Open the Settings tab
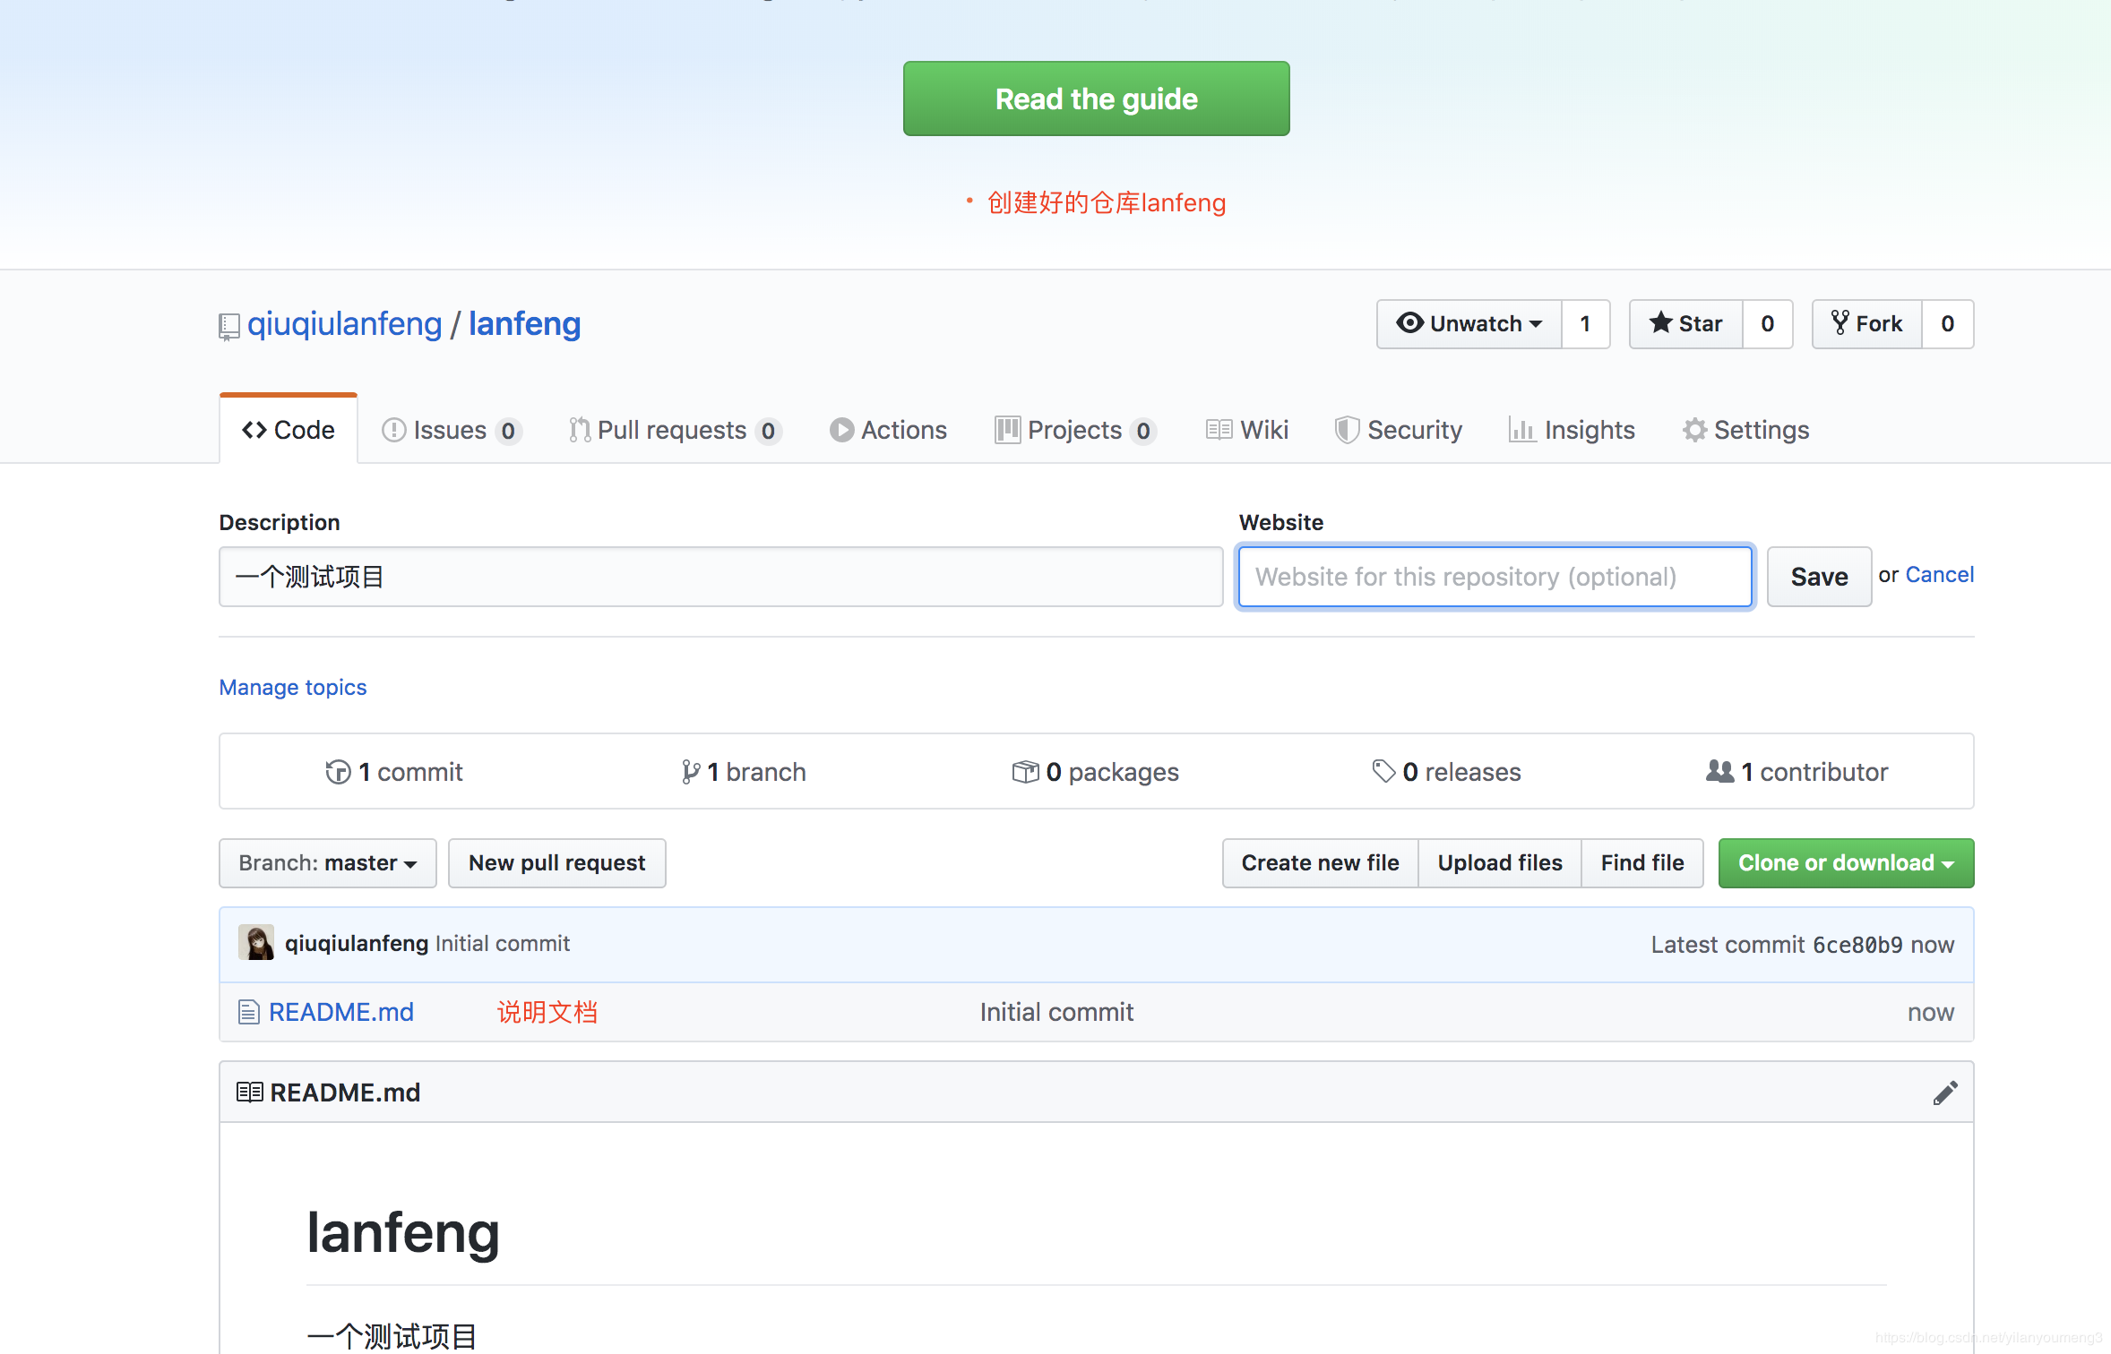The height and width of the screenshot is (1354, 2111). pos(1746,430)
